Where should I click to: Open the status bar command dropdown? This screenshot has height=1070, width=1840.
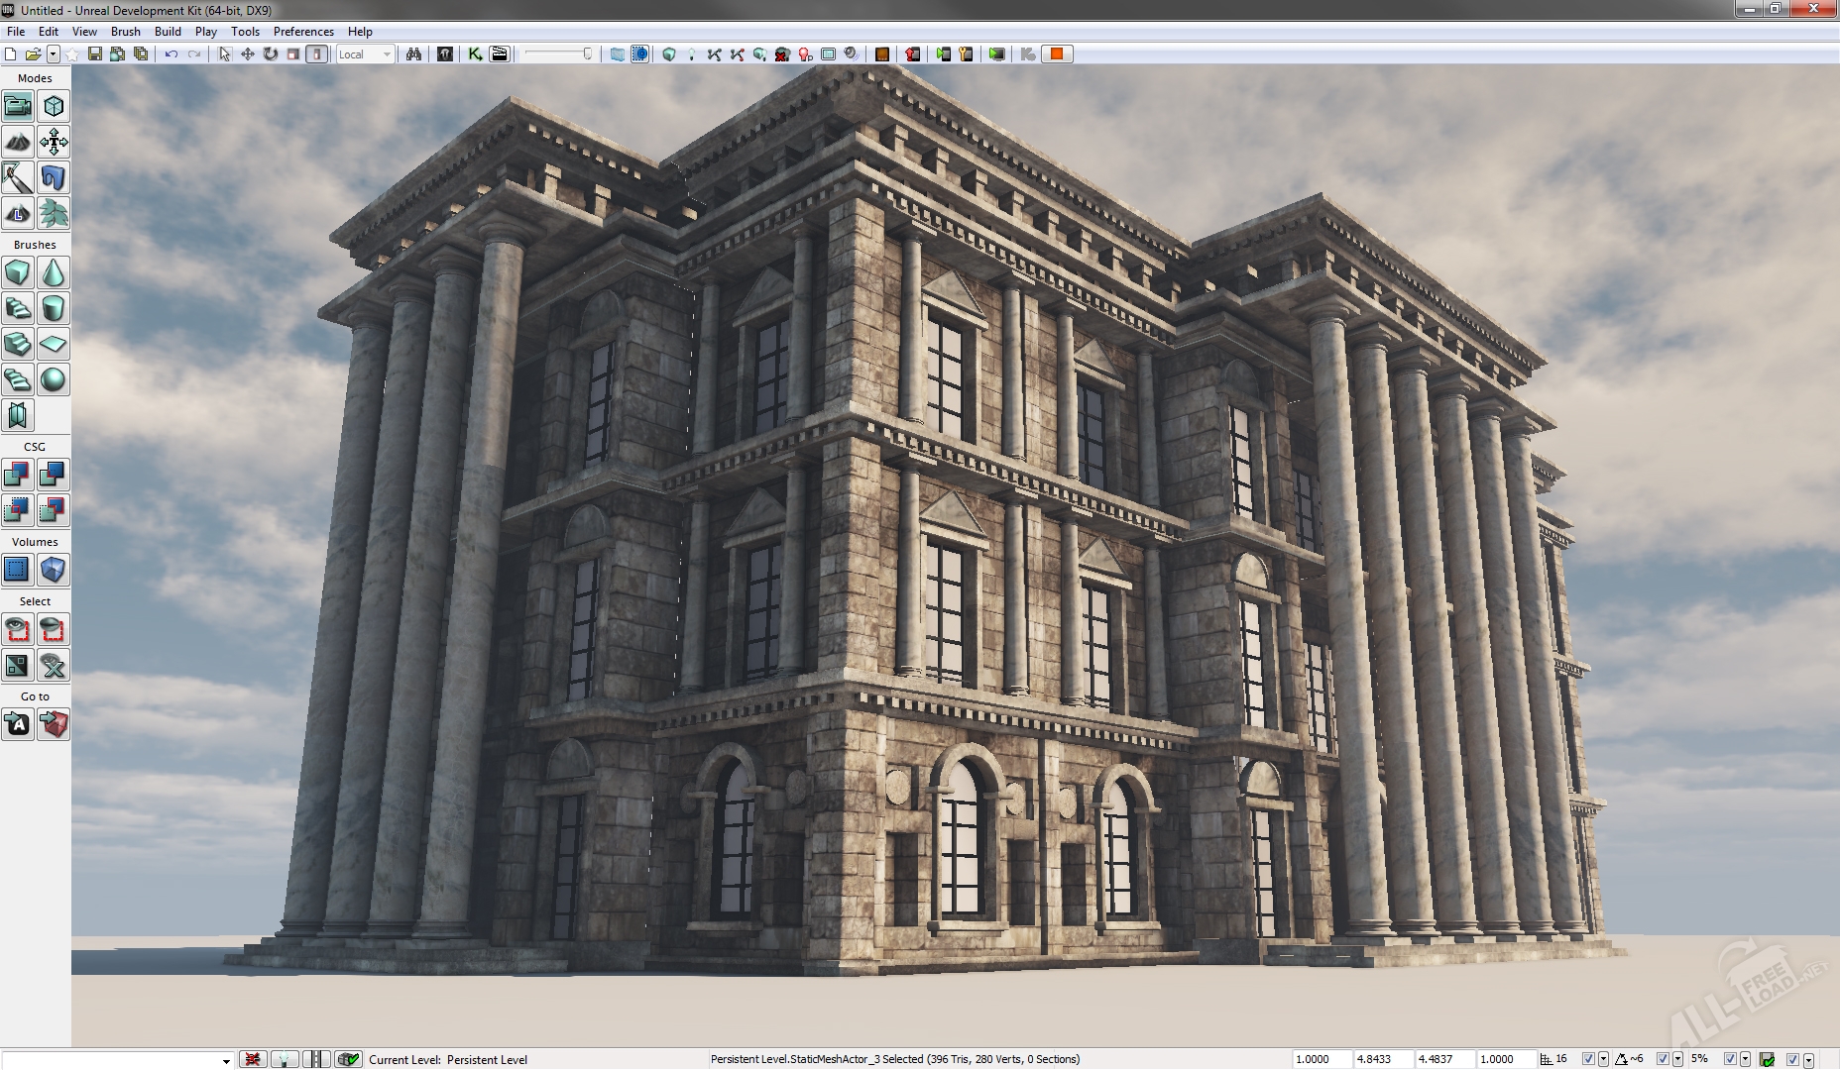pyautogui.click(x=226, y=1060)
